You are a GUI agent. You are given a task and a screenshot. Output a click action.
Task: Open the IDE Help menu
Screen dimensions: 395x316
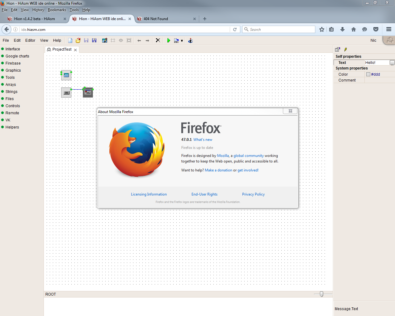pos(57,40)
